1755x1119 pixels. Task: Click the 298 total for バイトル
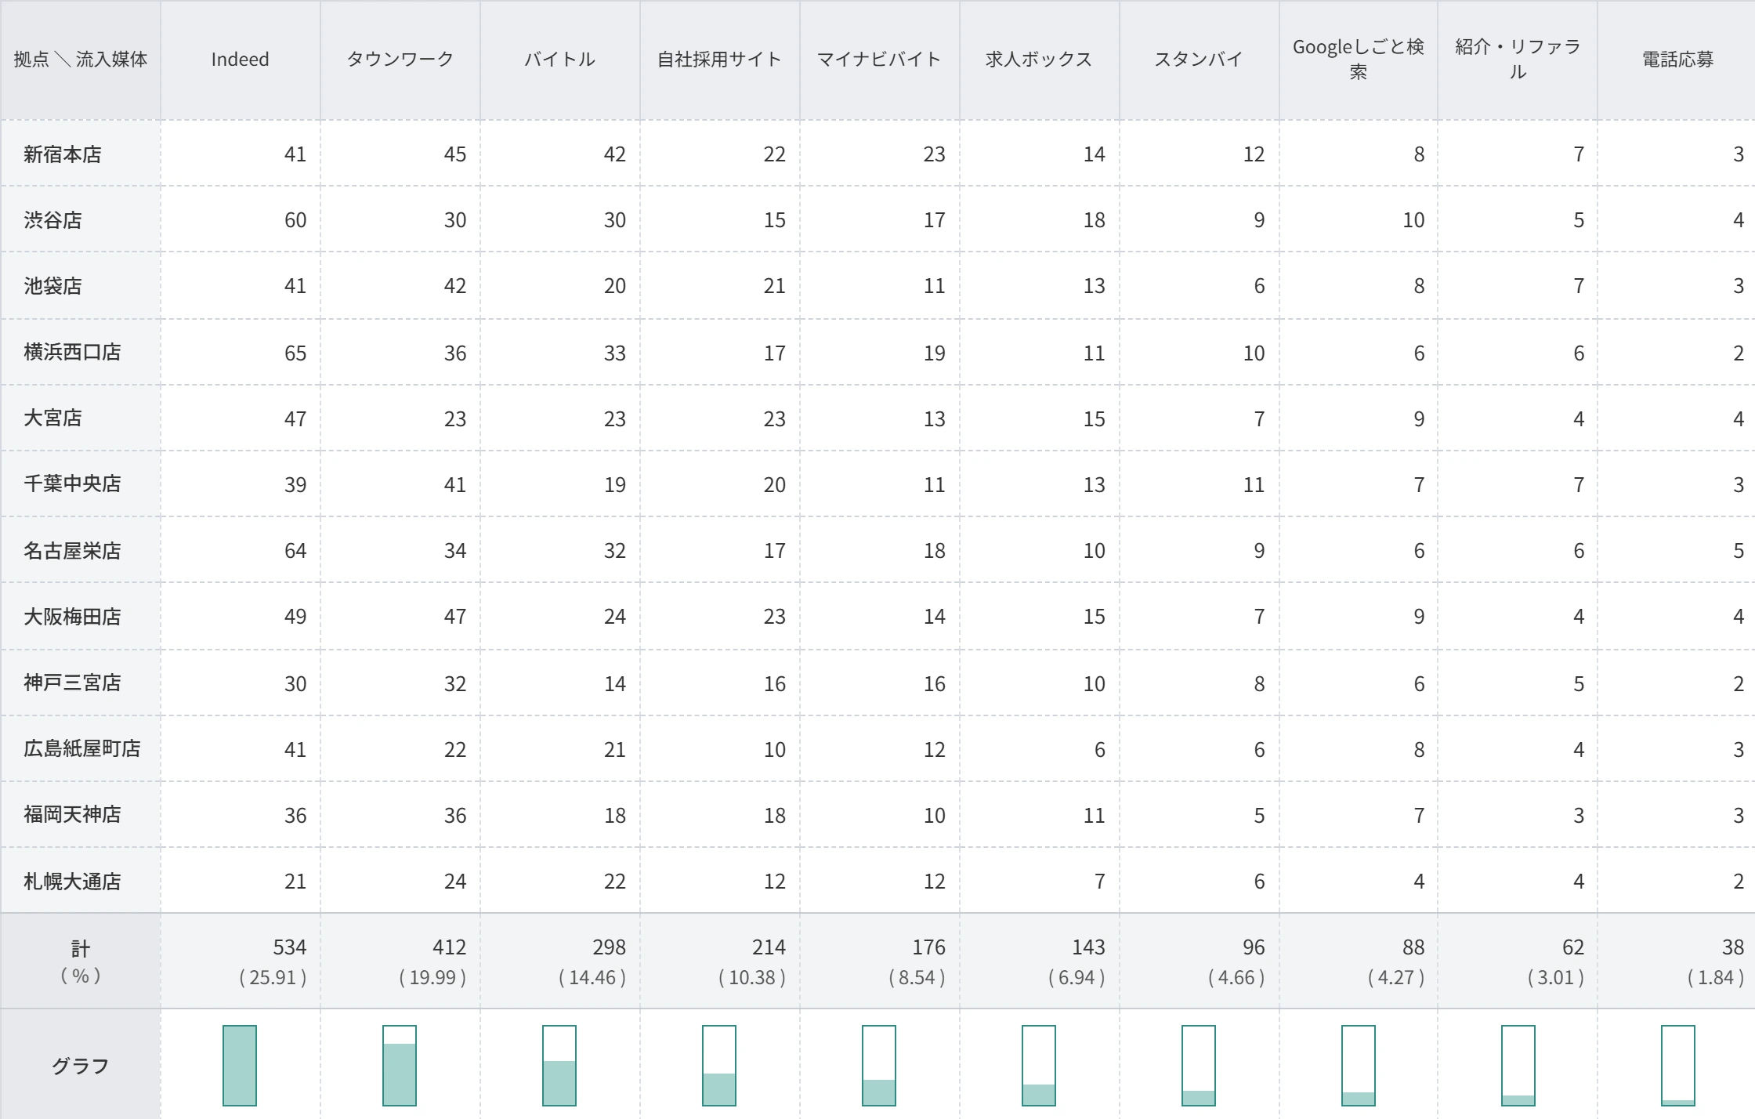609,947
